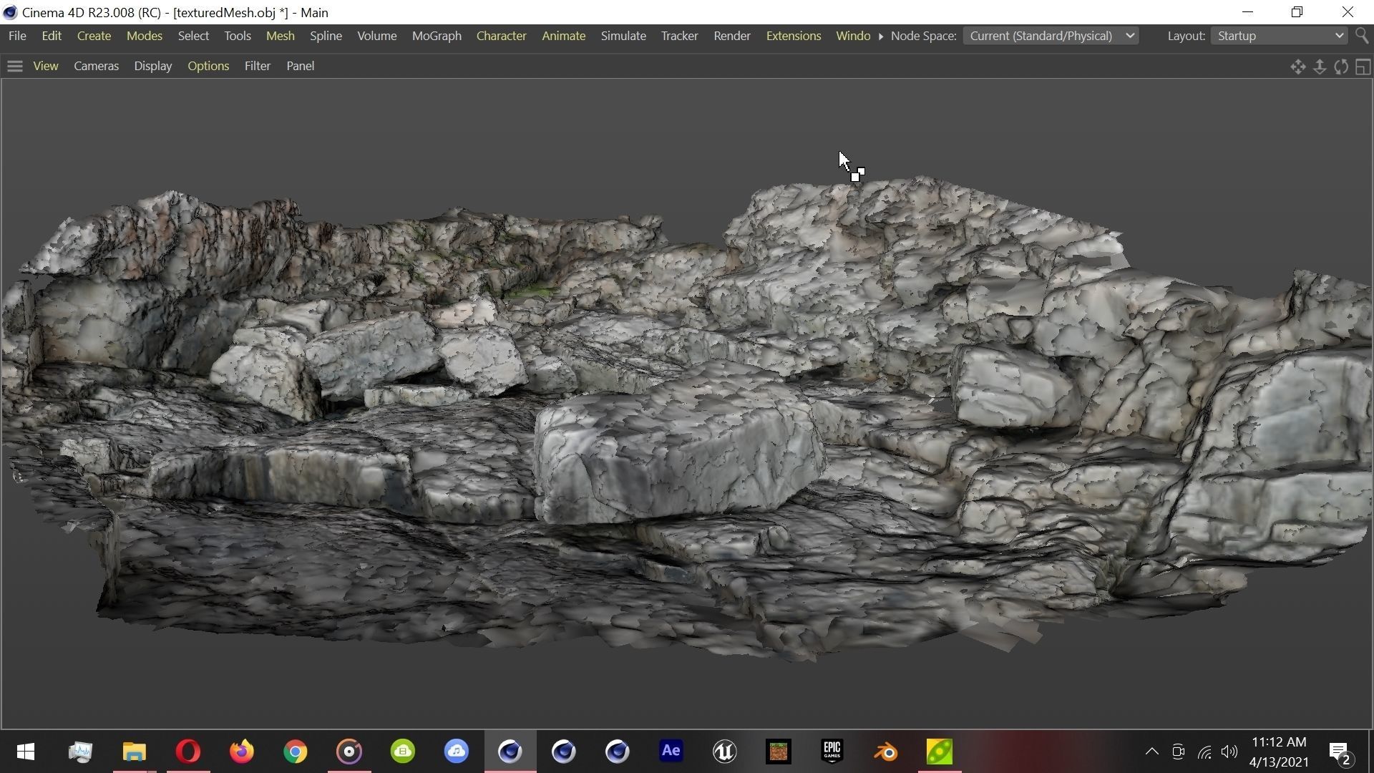Open Epic Games Launcher from the taskbar
The image size is (1374, 773).
point(832,752)
